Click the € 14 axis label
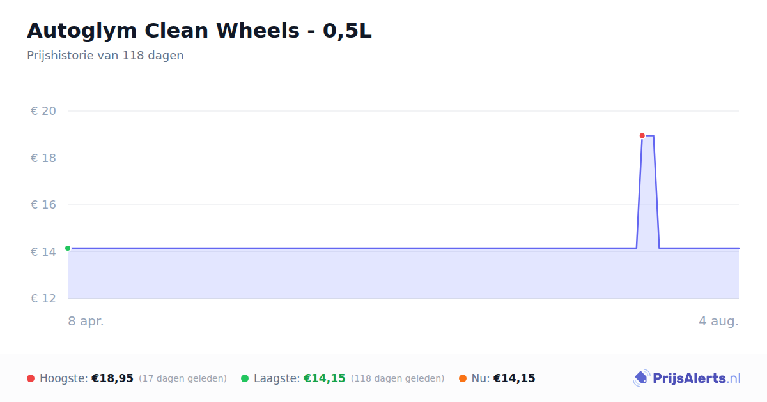The height and width of the screenshot is (402, 767). pyautogui.click(x=43, y=252)
